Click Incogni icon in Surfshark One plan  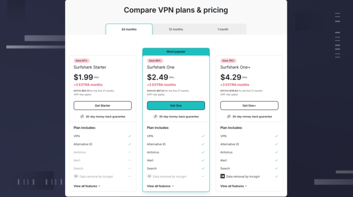click(149, 176)
